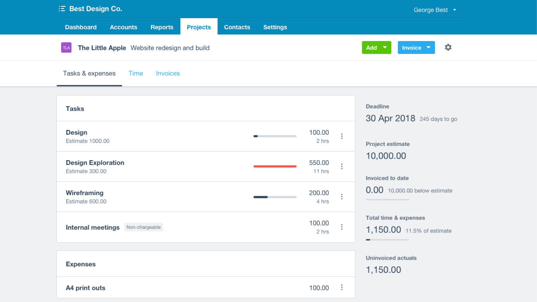Select the Tasks & expenses tab
Screen dimensions: 537x302
(89, 73)
